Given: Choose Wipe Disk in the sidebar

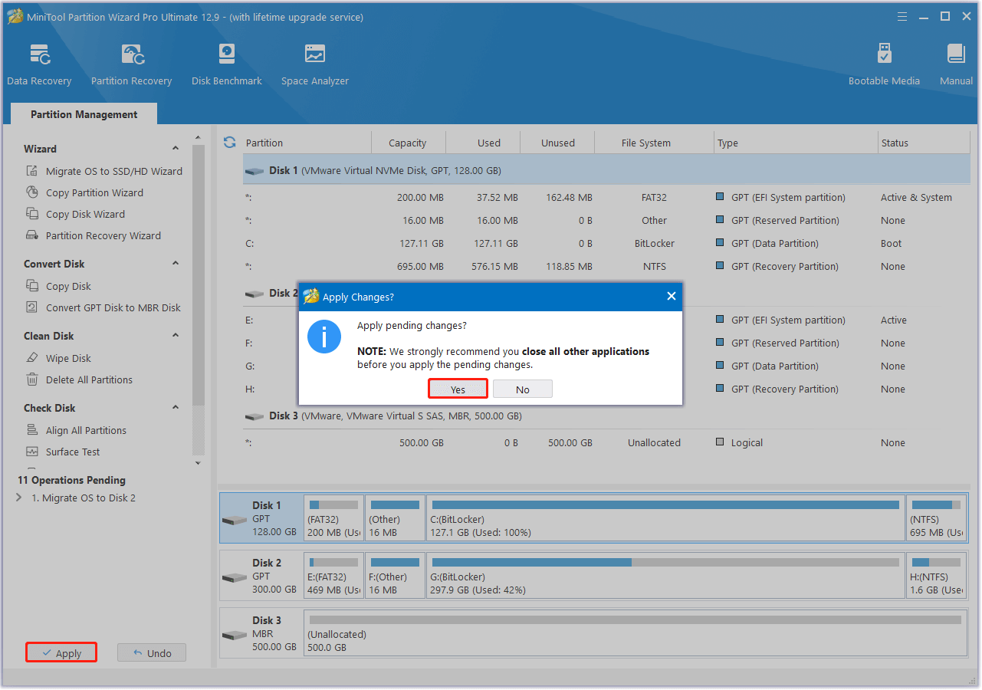Looking at the screenshot, I should [x=59, y=358].
